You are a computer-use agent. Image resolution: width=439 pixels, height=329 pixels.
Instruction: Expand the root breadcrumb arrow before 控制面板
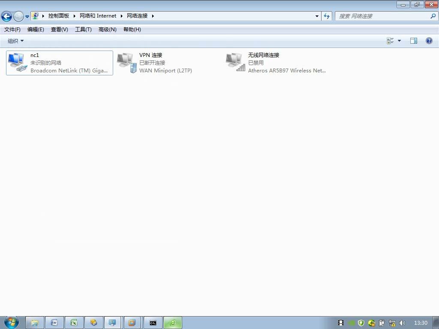pyautogui.click(x=43, y=16)
